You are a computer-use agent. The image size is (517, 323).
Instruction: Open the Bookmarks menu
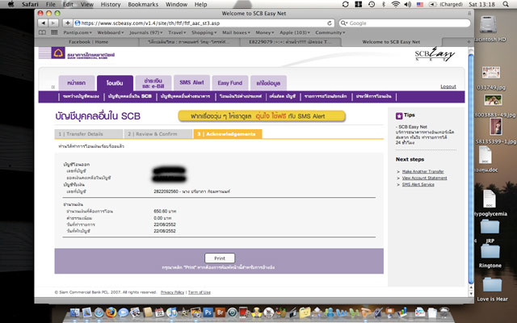tap(143, 4)
